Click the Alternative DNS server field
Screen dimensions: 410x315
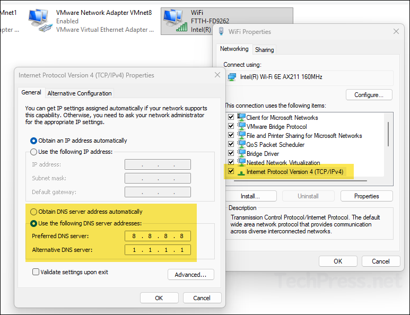pyautogui.click(x=158, y=250)
